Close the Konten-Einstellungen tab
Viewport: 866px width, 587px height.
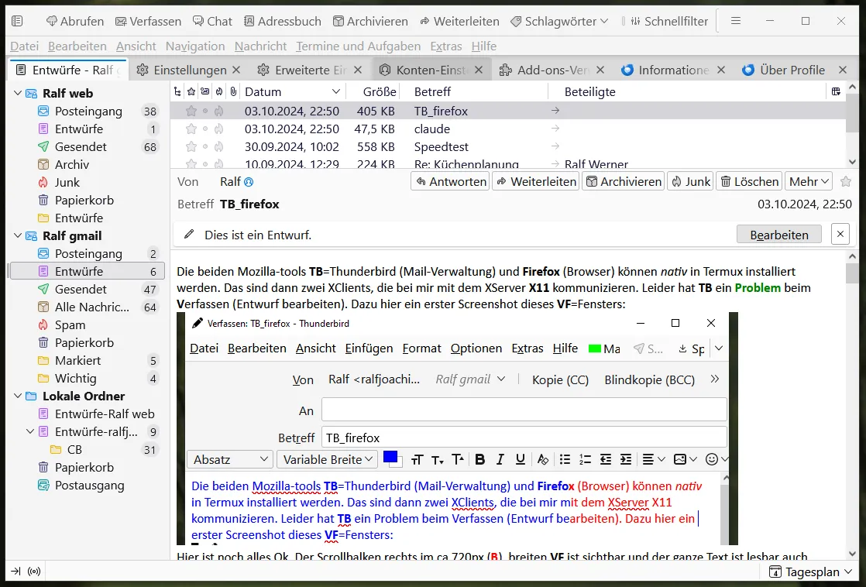tap(479, 70)
